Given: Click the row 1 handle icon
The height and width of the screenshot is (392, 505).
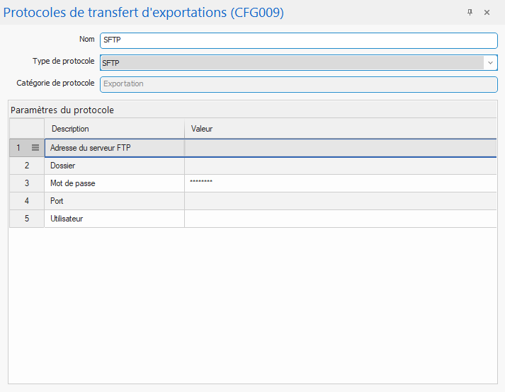Looking at the screenshot, I should pyautogui.click(x=35, y=148).
